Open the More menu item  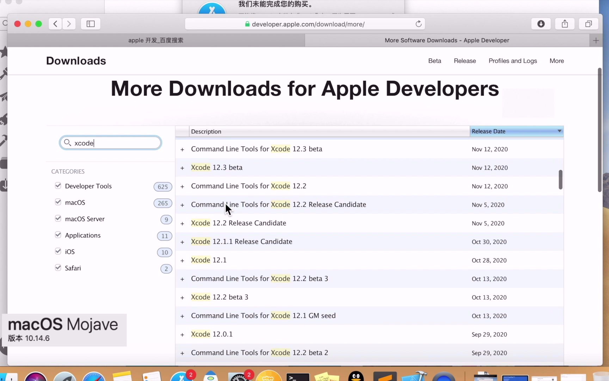click(x=556, y=61)
